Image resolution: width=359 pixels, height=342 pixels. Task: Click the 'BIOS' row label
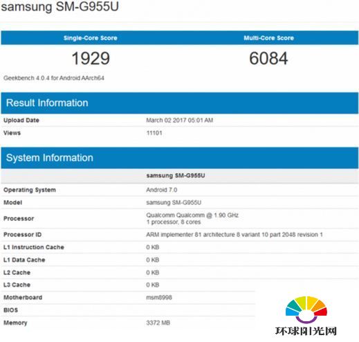10,310
